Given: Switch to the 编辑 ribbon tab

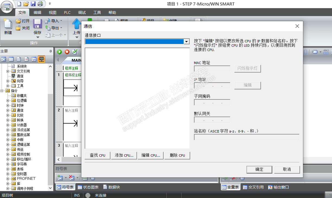Looking at the screenshot, I should (x=37, y=12).
